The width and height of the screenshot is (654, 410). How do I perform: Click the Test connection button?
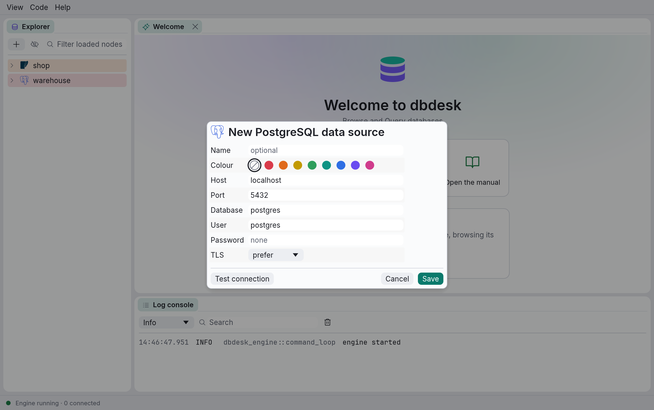[x=242, y=279]
